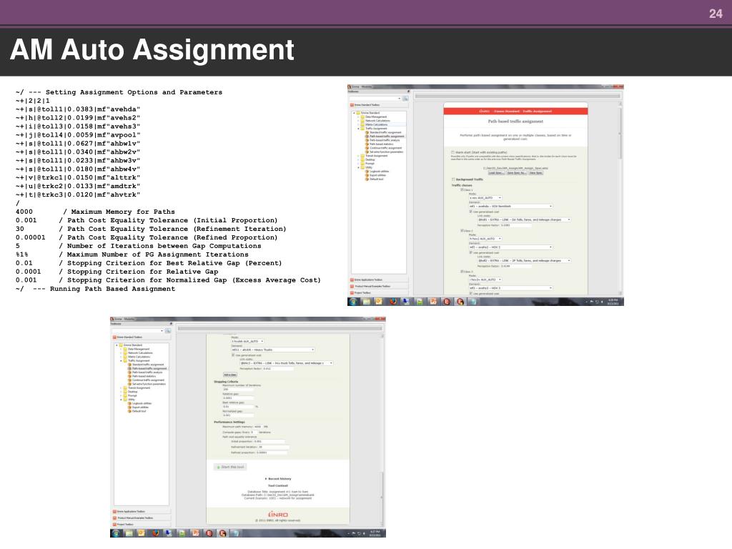Launch Firefox from lower screenshot taskbar

click(155, 533)
